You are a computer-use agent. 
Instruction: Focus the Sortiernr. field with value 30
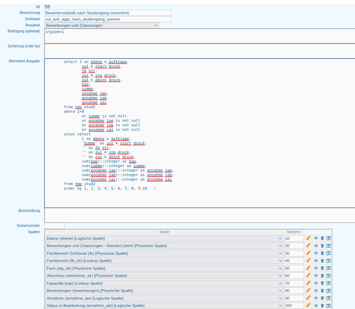(294, 253)
